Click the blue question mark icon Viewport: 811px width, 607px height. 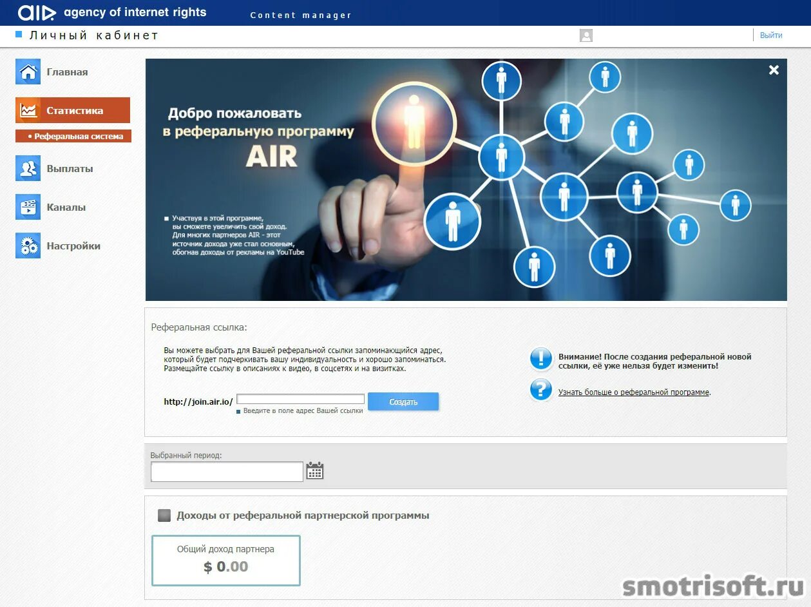pyautogui.click(x=541, y=389)
